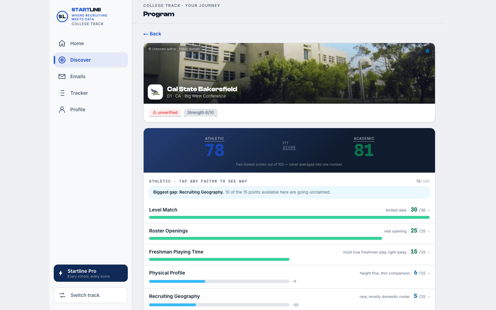Click the Cal State Bakersfield school name
The height and width of the screenshot is (310, 496).
pos(202,89)
